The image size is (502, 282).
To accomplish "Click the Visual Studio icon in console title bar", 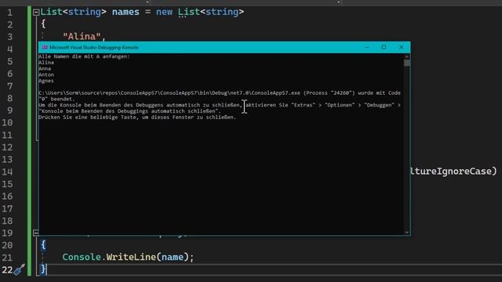I will click(45, 47).
